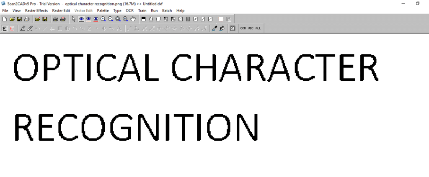Toggle eye icon with red and black underlines
The height and width of the screenshot is (177, 429).
click(96, 19)
